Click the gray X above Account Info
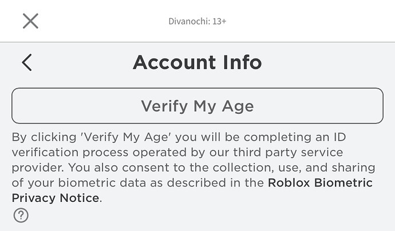395x231 pixels. click(x=30, y=21)
